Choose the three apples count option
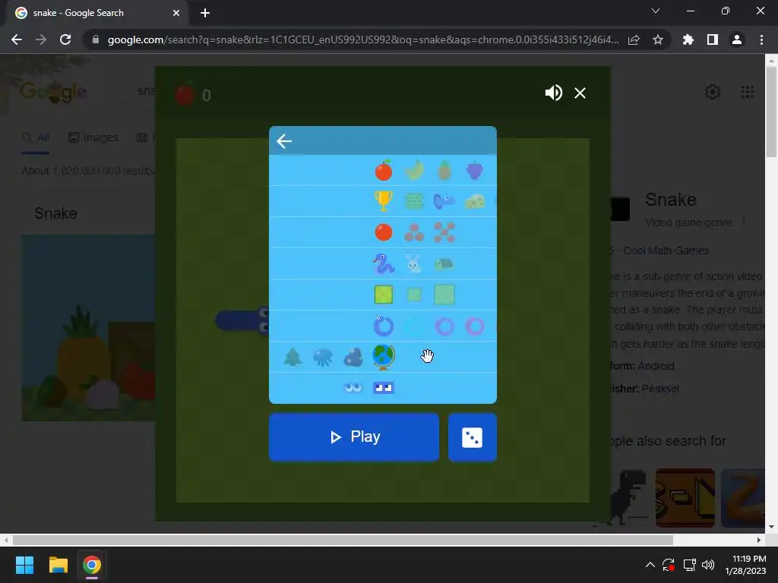Screen dimensions: 778x583 [414, 232]
